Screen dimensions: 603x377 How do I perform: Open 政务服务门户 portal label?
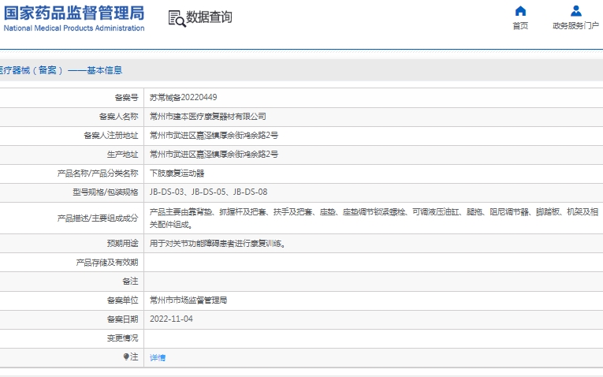tap(575, 26)
